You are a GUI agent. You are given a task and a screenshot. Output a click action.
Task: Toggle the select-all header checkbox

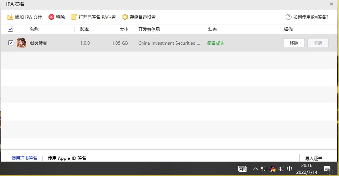[10, 29]
